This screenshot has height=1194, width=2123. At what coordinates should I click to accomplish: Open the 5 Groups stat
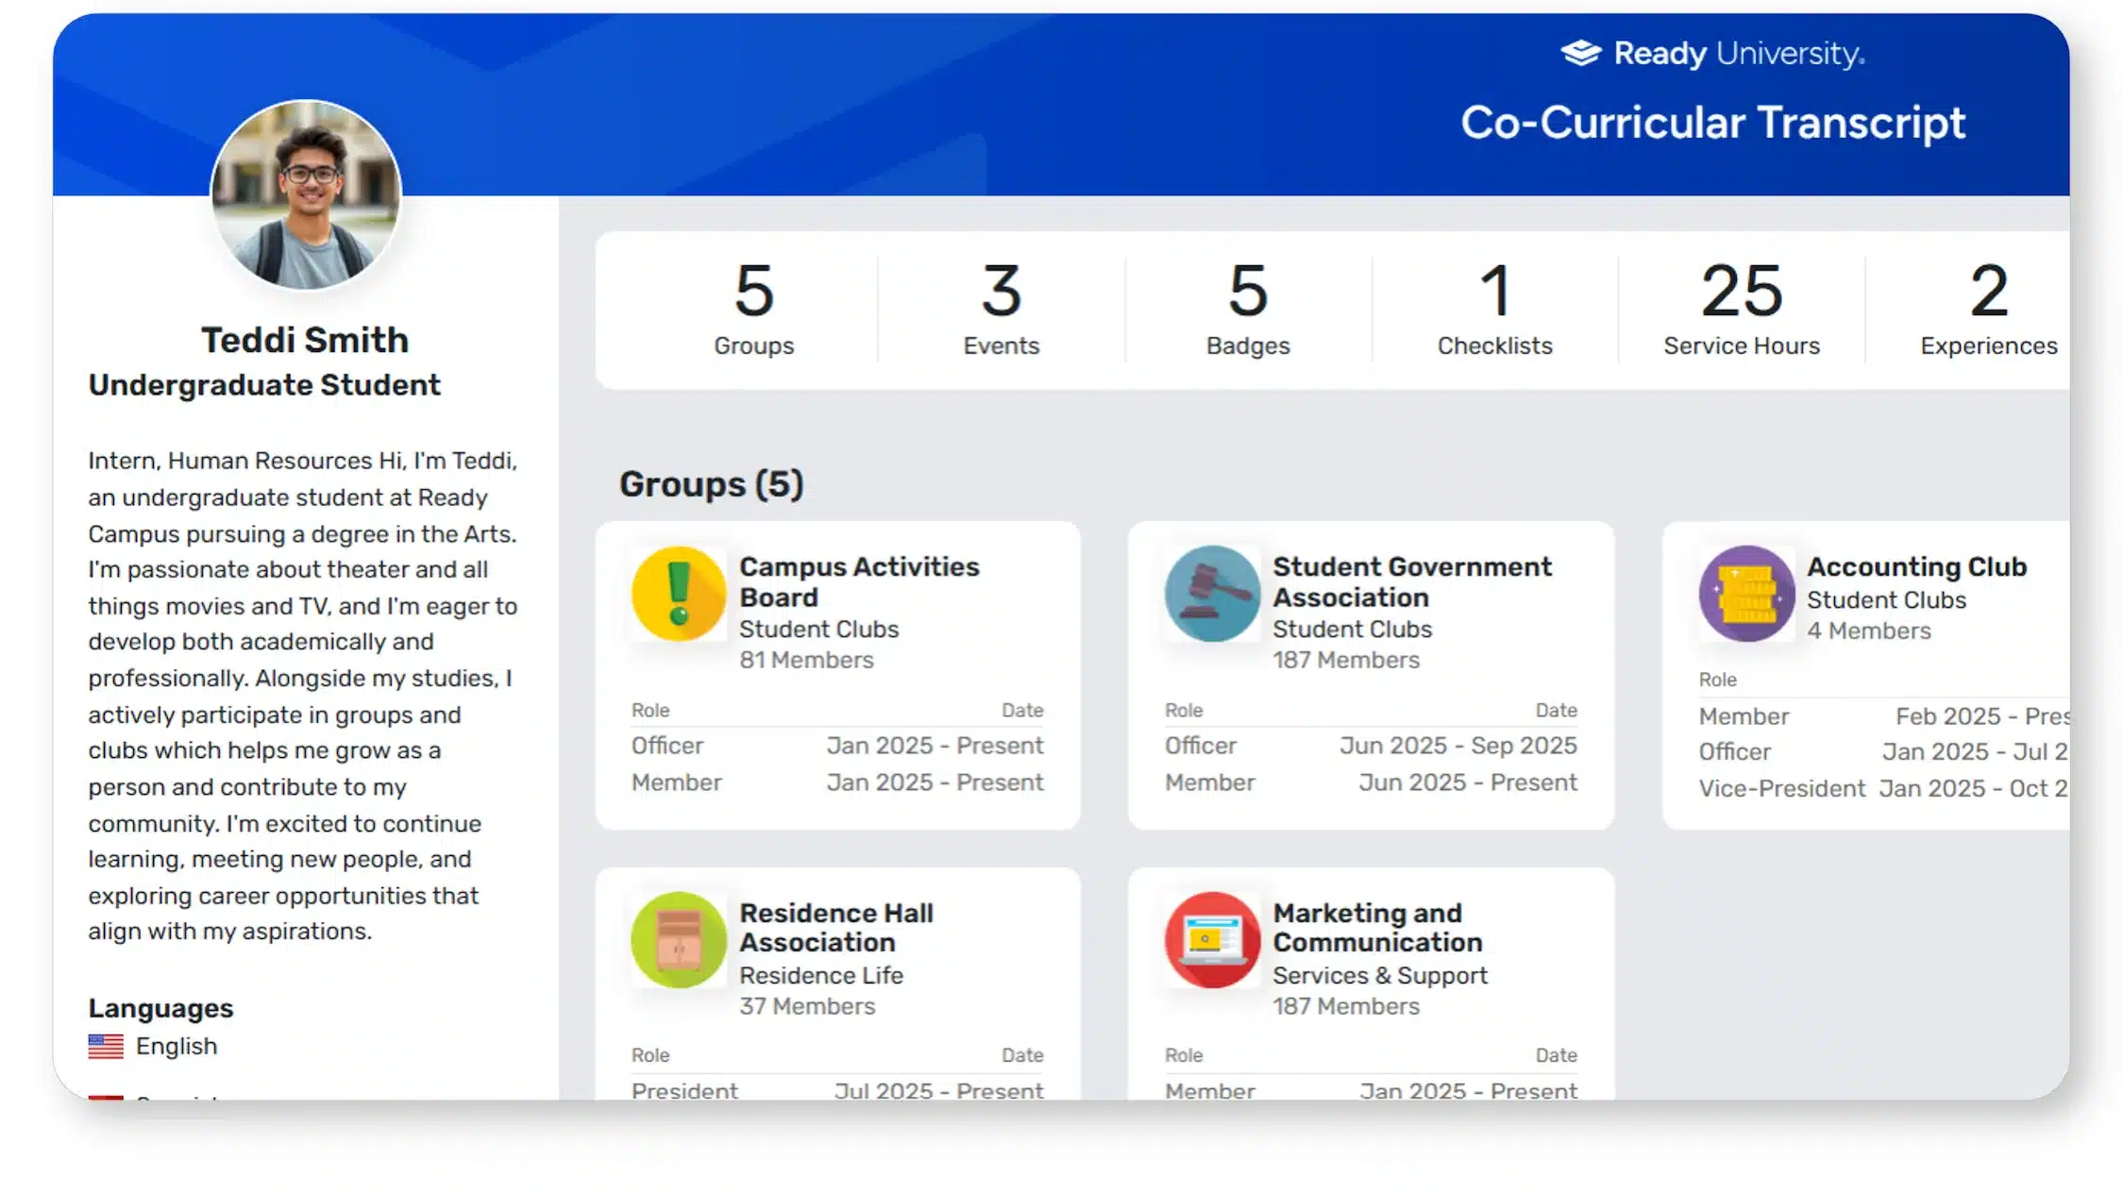point(754,309)
